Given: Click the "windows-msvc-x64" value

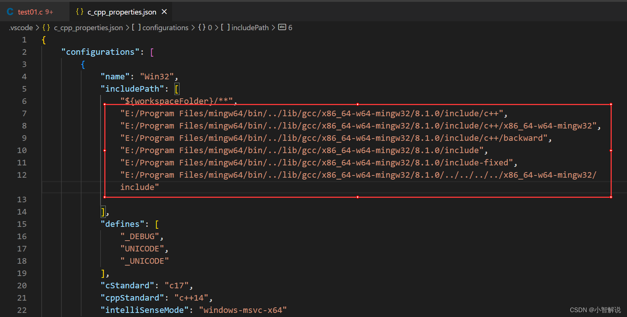Looking at the screenshot, I should click(243, 310).
